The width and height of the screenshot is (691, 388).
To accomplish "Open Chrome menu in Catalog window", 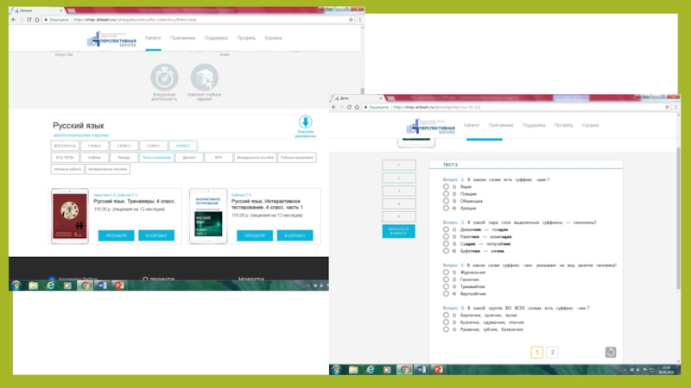I will [359, 19].
